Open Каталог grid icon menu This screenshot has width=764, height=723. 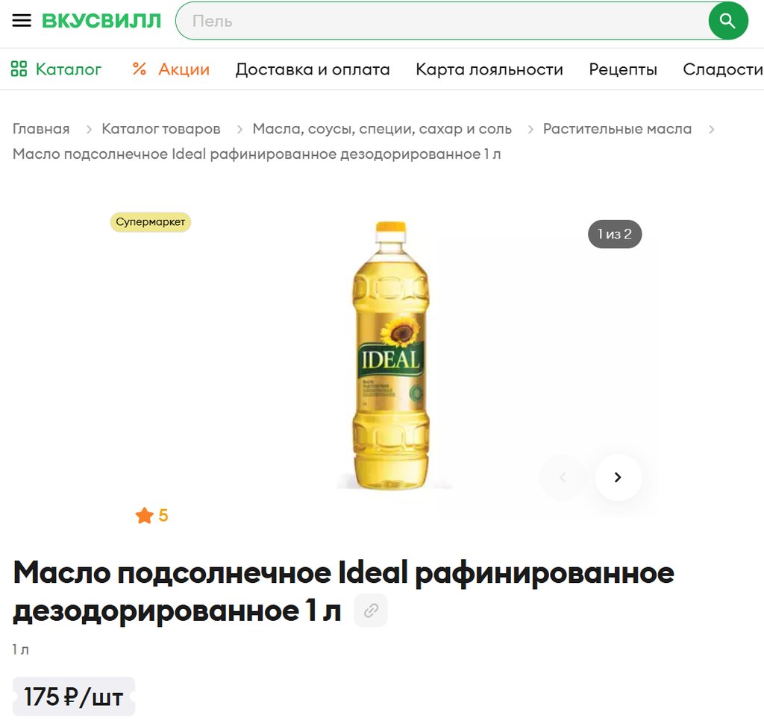coord(19,69)
